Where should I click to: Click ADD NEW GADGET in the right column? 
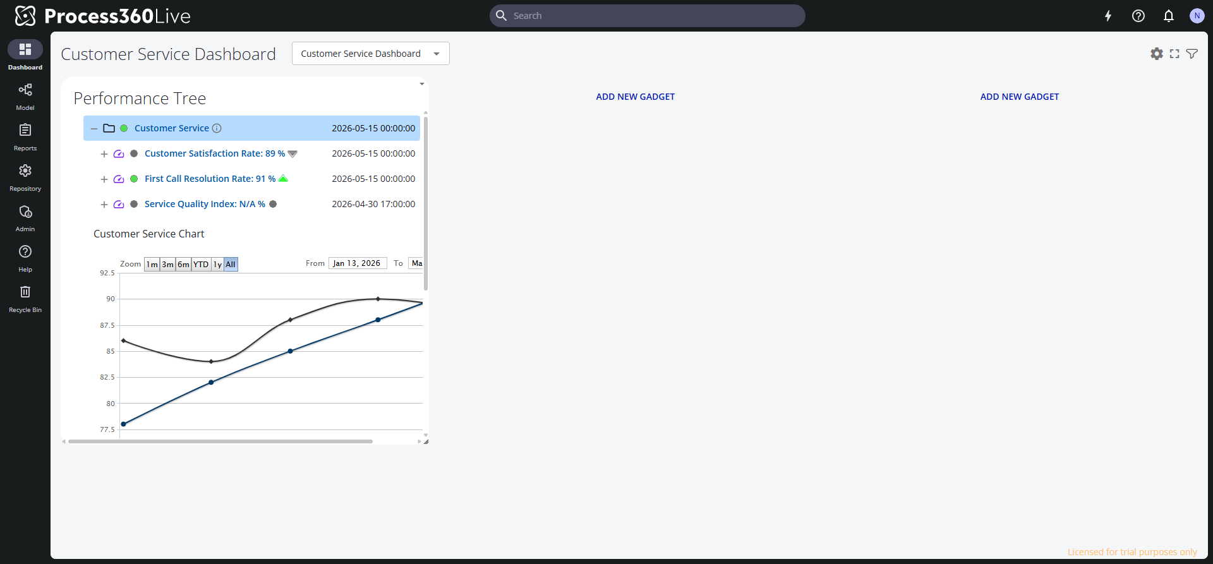coord(1020,97)
